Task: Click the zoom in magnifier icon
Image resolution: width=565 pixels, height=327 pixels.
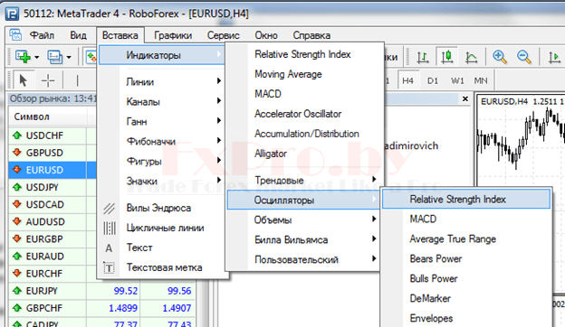Action: coord(500,57)
